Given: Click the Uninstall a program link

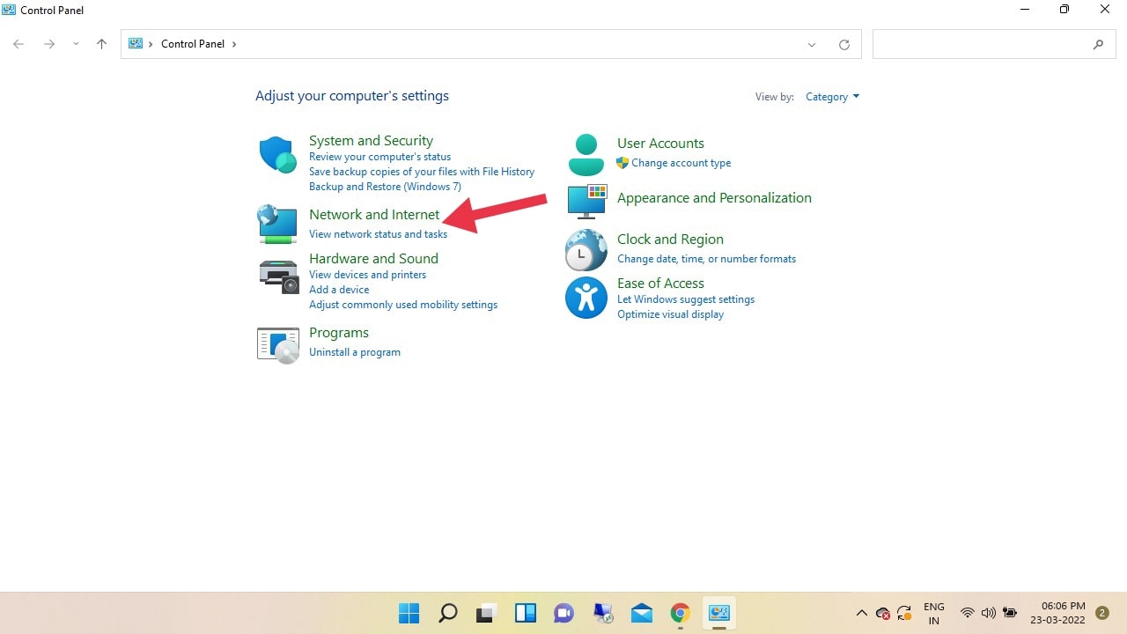Looking at the screenshot, I should point(355,352).
